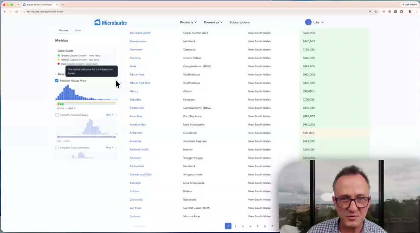Click the Ask Gemini button

pyautogui.click(x=409, y=5)
